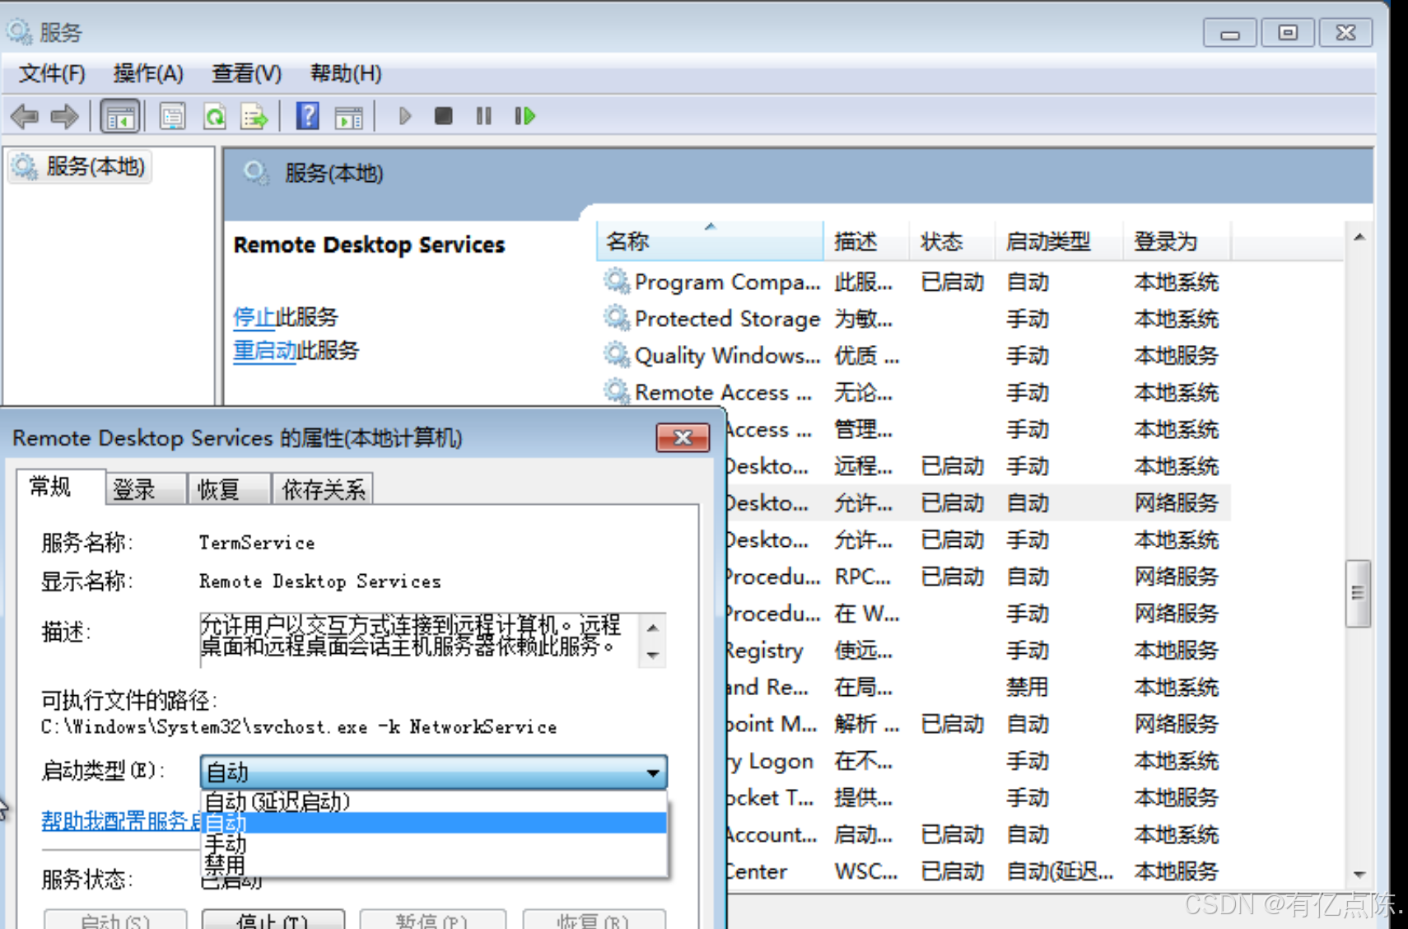Screen dimensions: 1408x929
Task: Choose highlighted 自动 option in startup list
Action: [x=434, y=823]
